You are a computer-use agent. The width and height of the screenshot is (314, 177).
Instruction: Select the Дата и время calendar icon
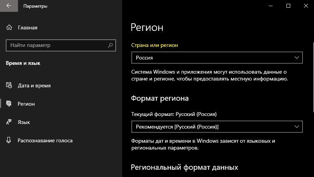9,85
